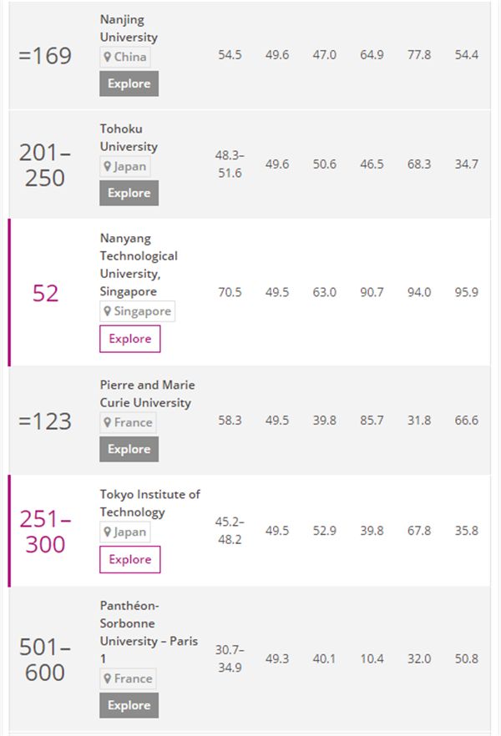The image size is (501, 736).
Task: Open Nanyang Technological University, Singapore link
Action: point(139,265)
